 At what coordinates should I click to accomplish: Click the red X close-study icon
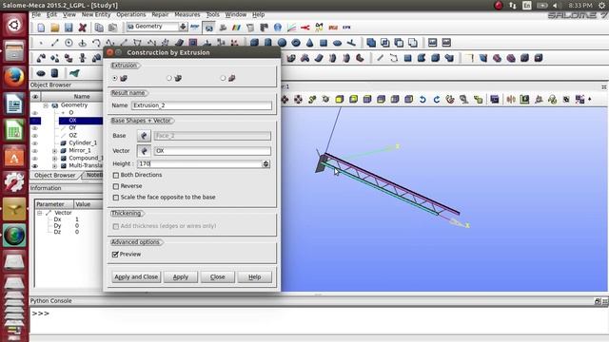(83, 28)
